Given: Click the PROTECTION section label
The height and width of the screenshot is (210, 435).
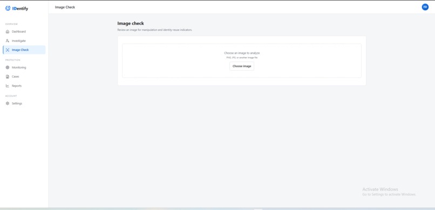Looking at the screenshot, I should [x=13, y=60].
